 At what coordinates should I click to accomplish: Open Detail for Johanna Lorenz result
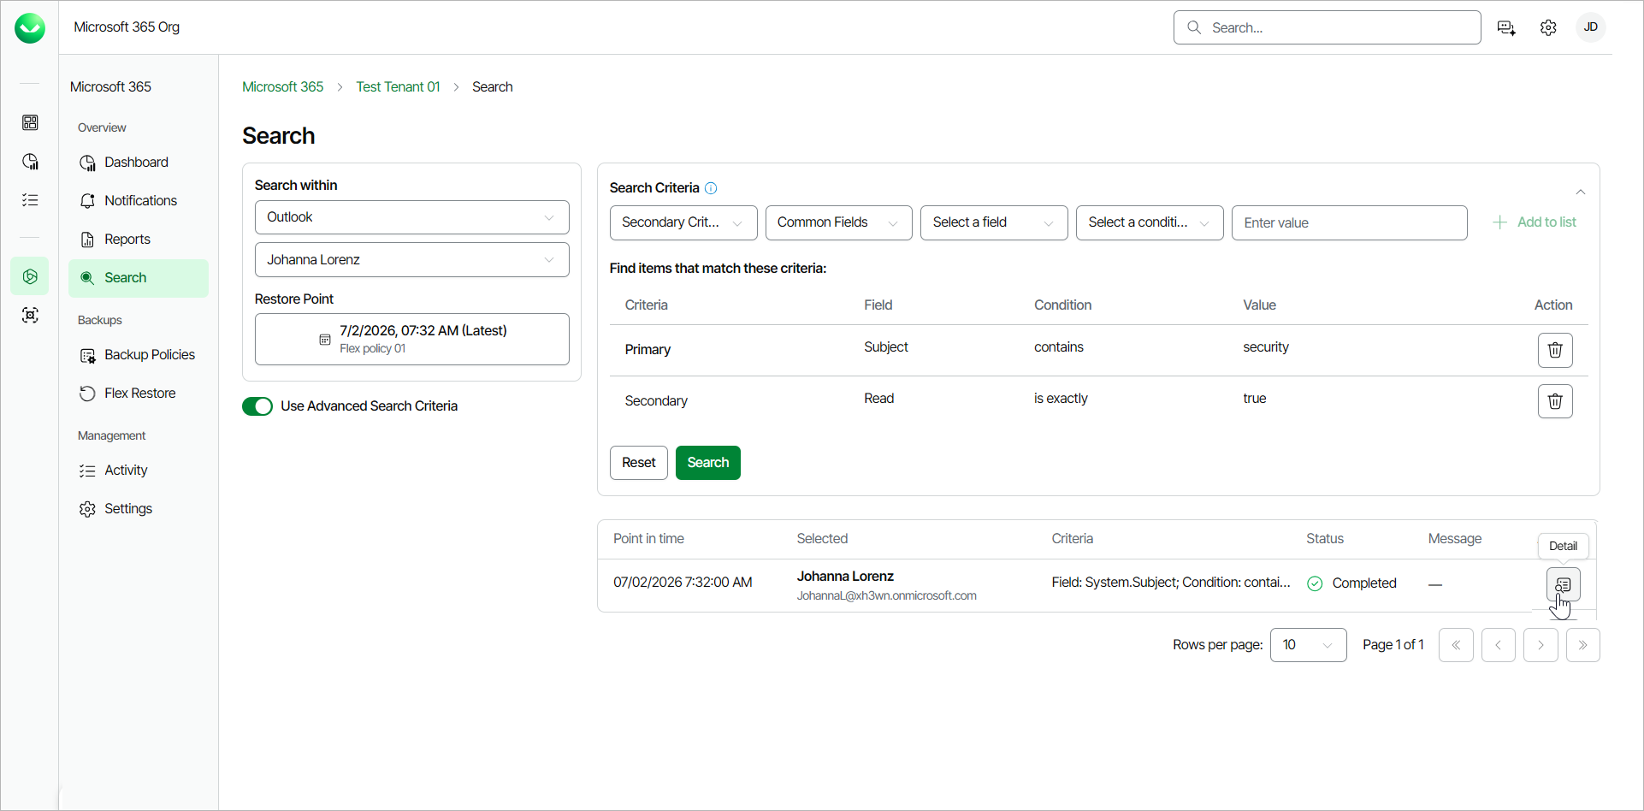1563,585
